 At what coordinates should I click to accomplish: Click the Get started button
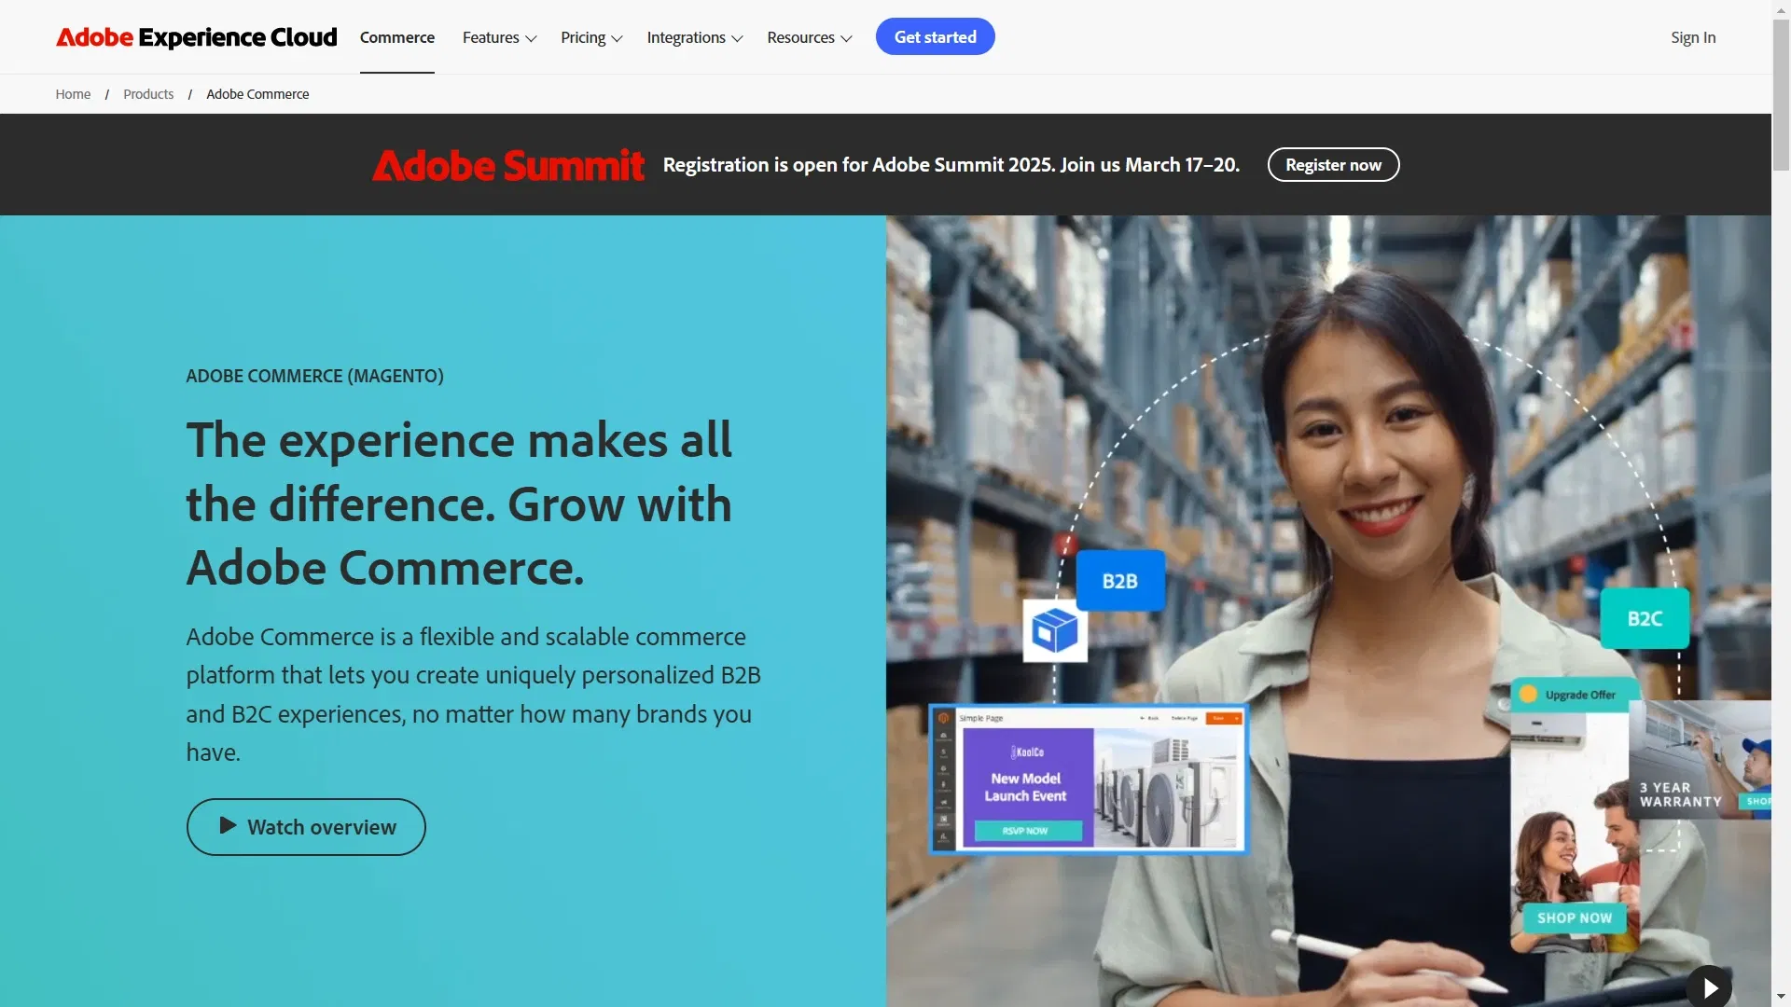click(x=935, y=37)
